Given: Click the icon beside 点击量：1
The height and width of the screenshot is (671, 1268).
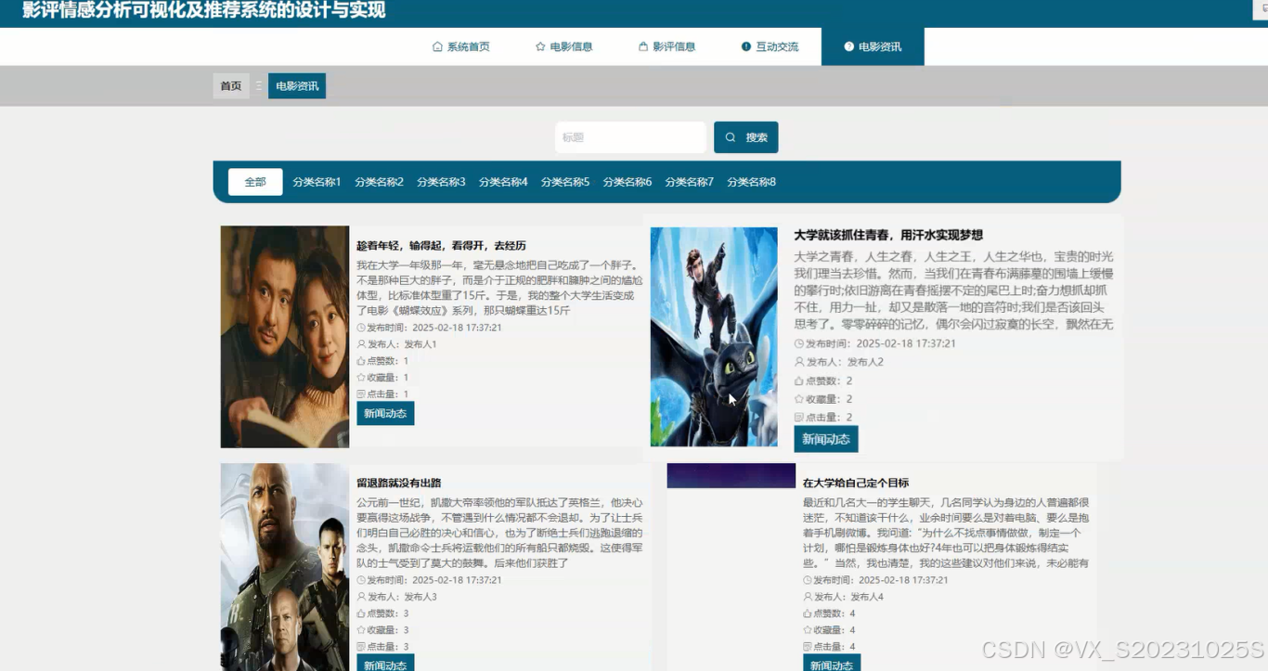Looking at the screenshot, I should point(361,394).
